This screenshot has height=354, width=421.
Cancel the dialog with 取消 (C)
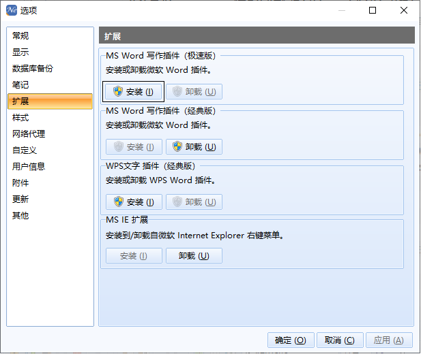(x=340, y=340)
